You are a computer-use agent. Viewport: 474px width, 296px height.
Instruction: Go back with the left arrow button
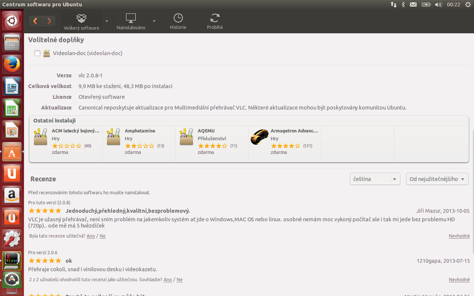36,21
